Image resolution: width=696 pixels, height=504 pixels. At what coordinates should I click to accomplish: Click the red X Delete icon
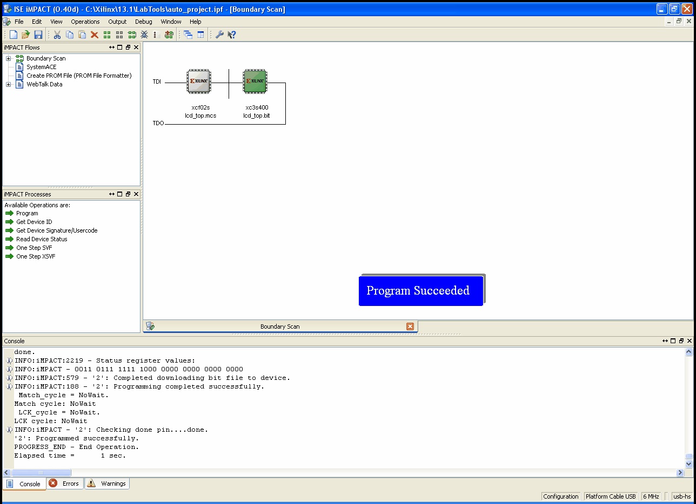95,35
